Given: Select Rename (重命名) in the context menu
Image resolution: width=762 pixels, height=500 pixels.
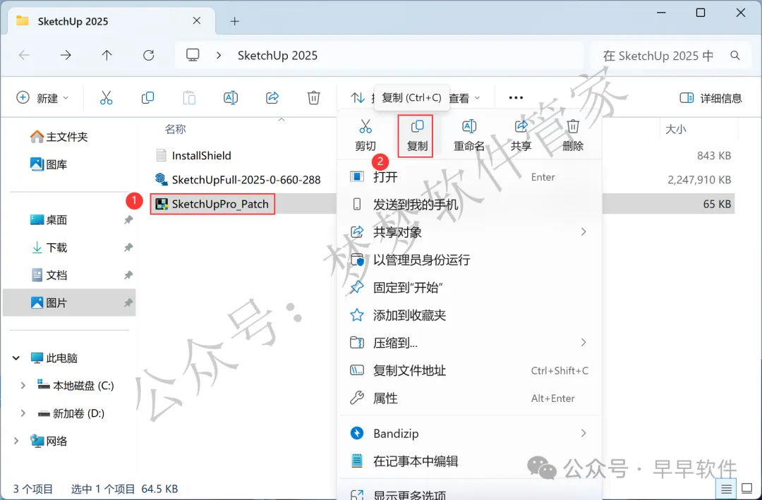Looking at the screenshot, I should [x=468, y=135].
